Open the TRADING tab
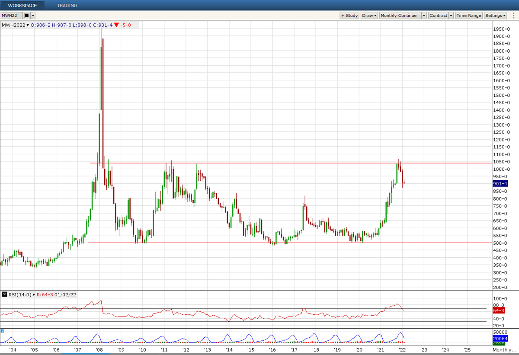 67,6
